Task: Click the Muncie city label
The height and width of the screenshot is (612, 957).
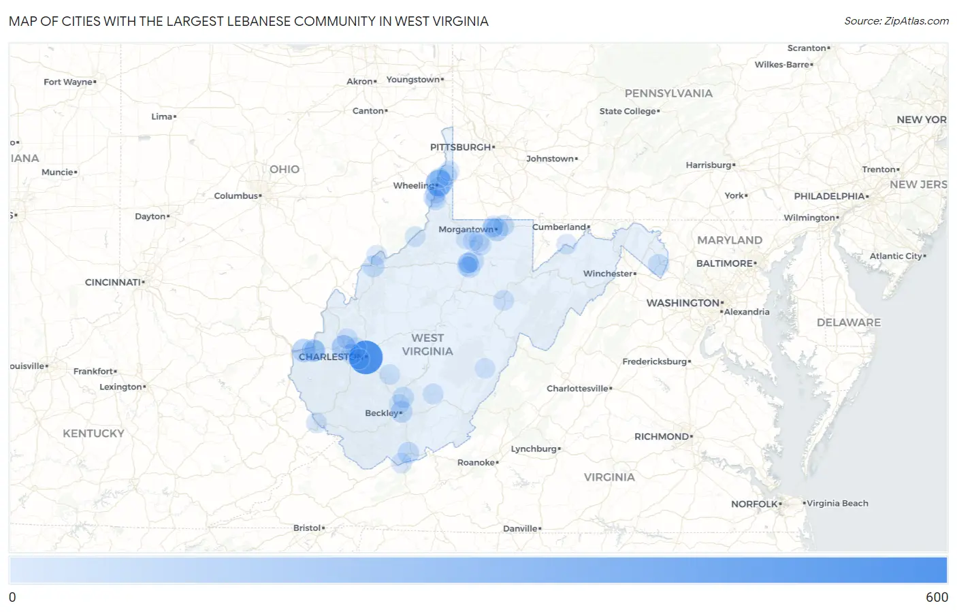Action: coord(57,172)
